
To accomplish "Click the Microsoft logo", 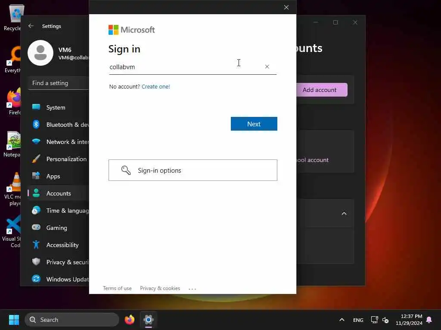I will pyautogui.click(x=131, y=30).
